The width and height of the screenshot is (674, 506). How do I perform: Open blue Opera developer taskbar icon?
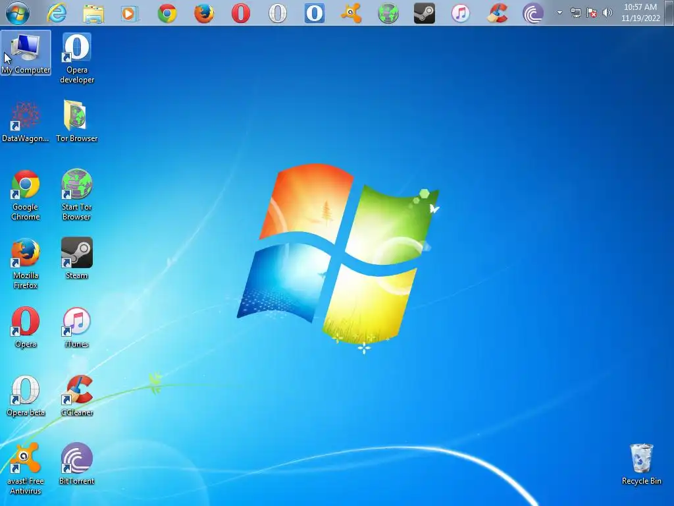click(315, 13)
